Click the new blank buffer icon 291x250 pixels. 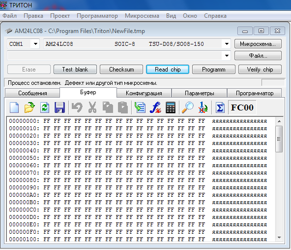point(14,107)
